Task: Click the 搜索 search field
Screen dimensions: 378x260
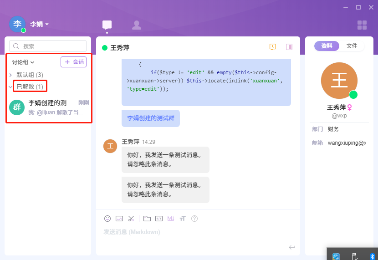Action: coord(48,46)
